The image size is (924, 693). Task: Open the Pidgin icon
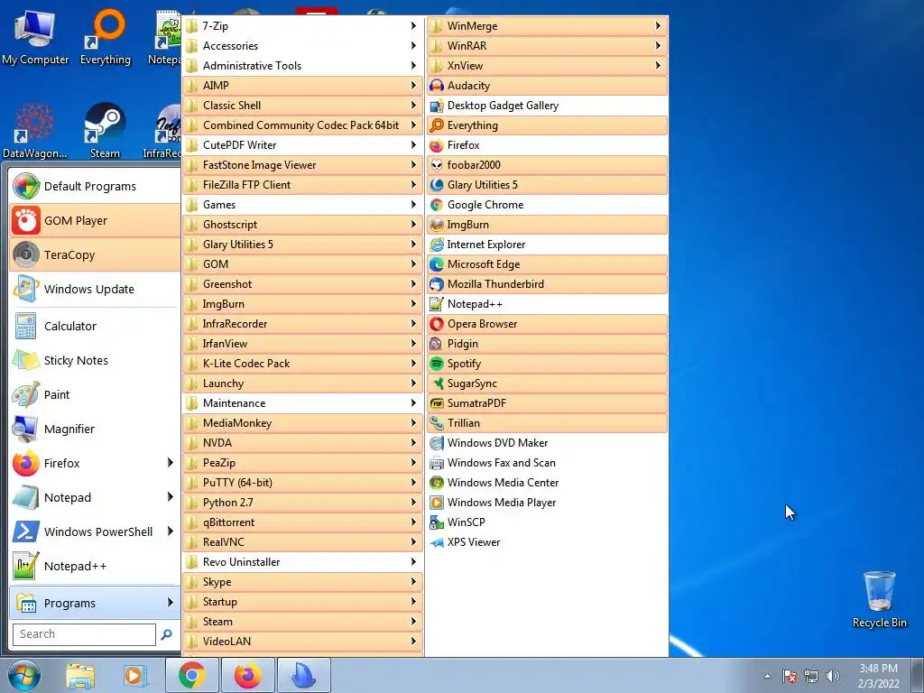pos(437,344)
